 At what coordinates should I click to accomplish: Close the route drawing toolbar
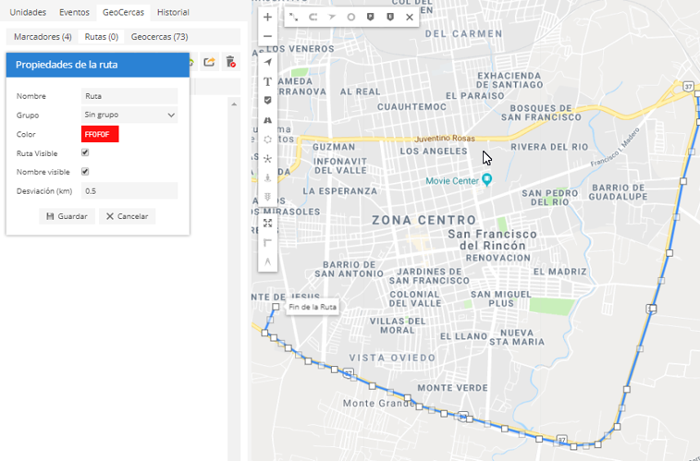tap(410, 18)
